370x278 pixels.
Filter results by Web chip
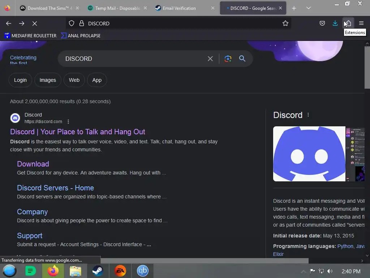pos(74,80)
